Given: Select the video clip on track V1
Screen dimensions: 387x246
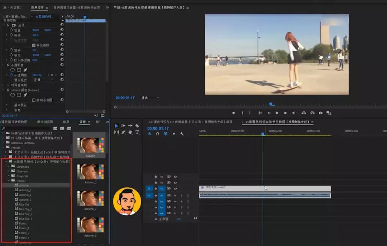Looking at the screenshot, I should [265, 188].
